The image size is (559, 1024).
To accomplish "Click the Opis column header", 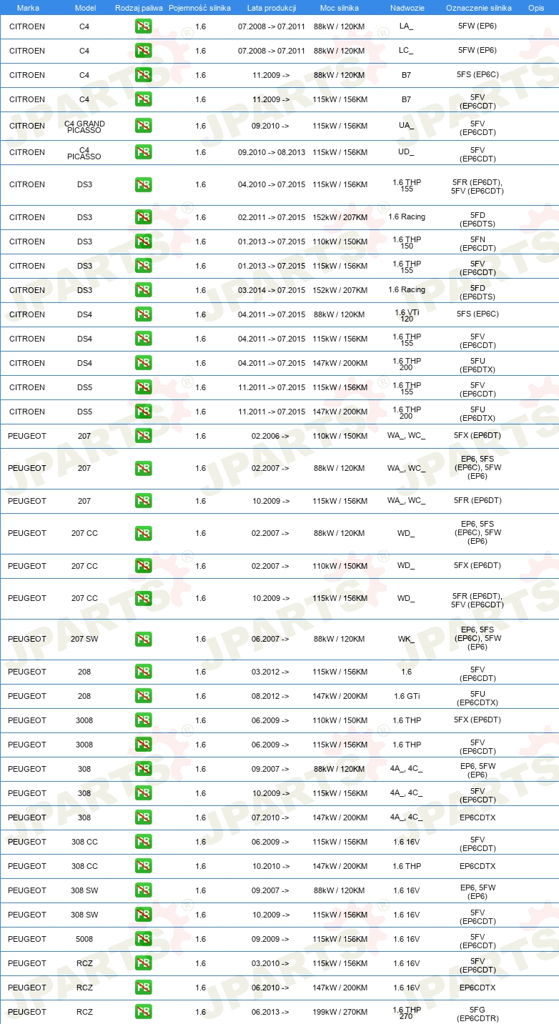I will (x=536, y=8).
